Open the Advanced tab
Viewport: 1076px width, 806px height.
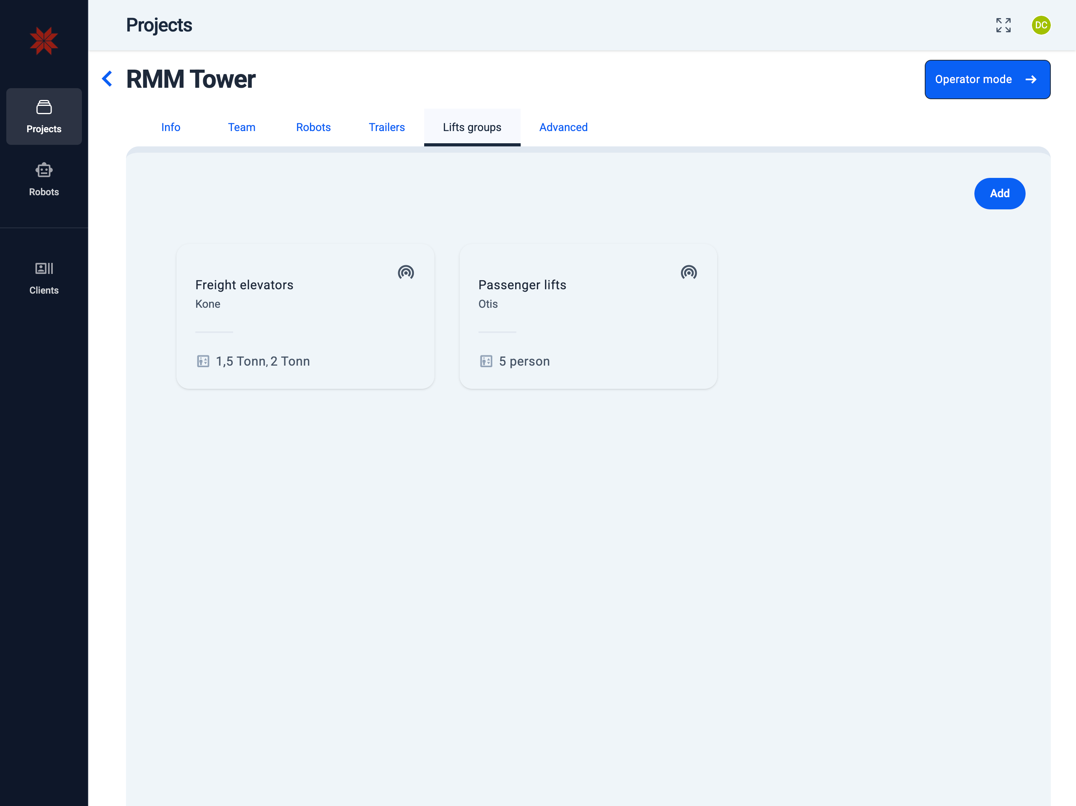coord(563,128)
